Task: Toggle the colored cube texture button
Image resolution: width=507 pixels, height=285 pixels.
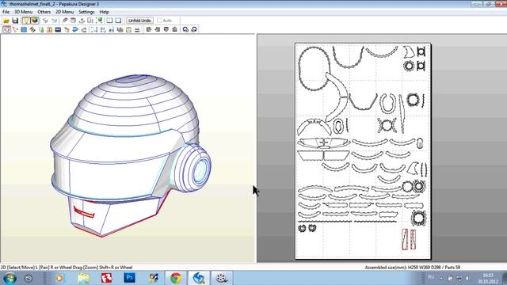Action: point(35,21)
